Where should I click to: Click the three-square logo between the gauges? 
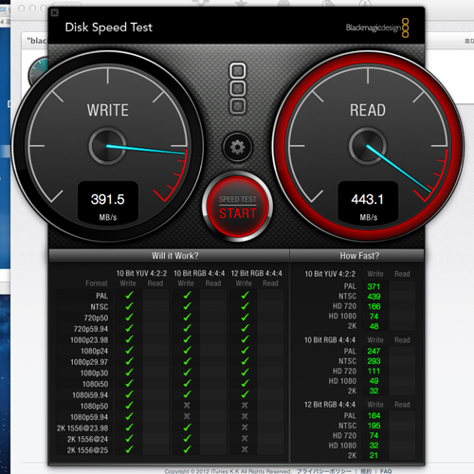click(x=238, y=88)
